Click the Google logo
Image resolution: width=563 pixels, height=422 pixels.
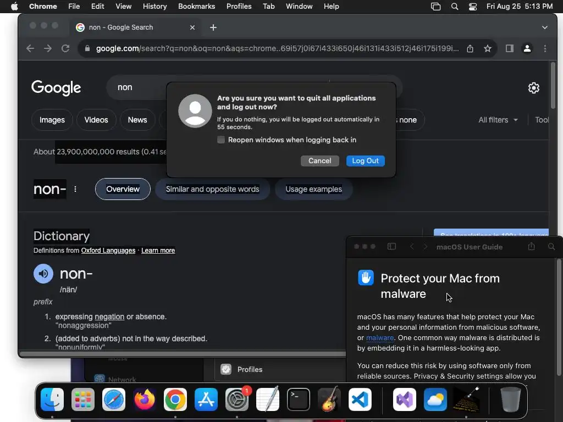(x=56, y=88)
